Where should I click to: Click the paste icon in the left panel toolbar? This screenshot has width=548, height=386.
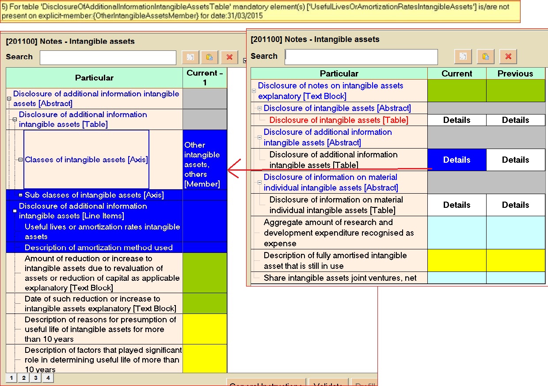[209, 57]
